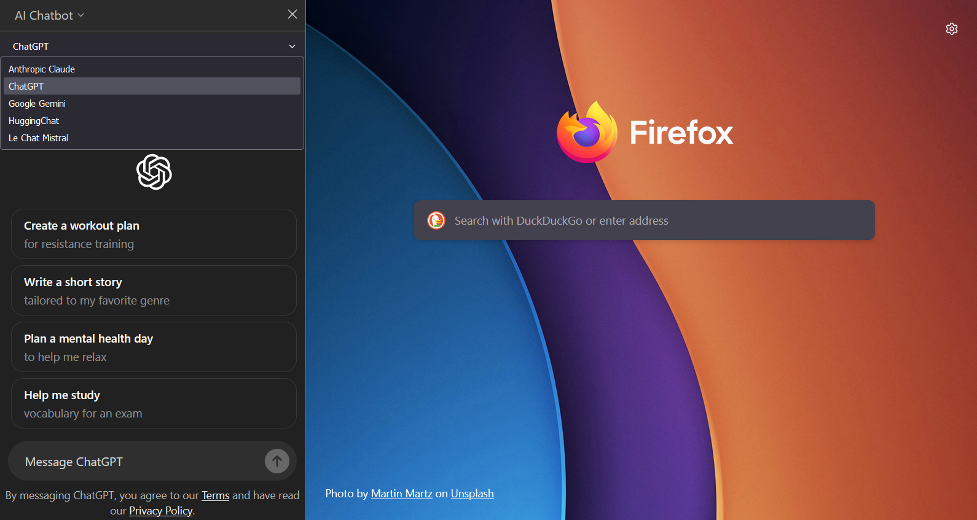Choose Google Gemini as chatbot provider

pos(37,104)
